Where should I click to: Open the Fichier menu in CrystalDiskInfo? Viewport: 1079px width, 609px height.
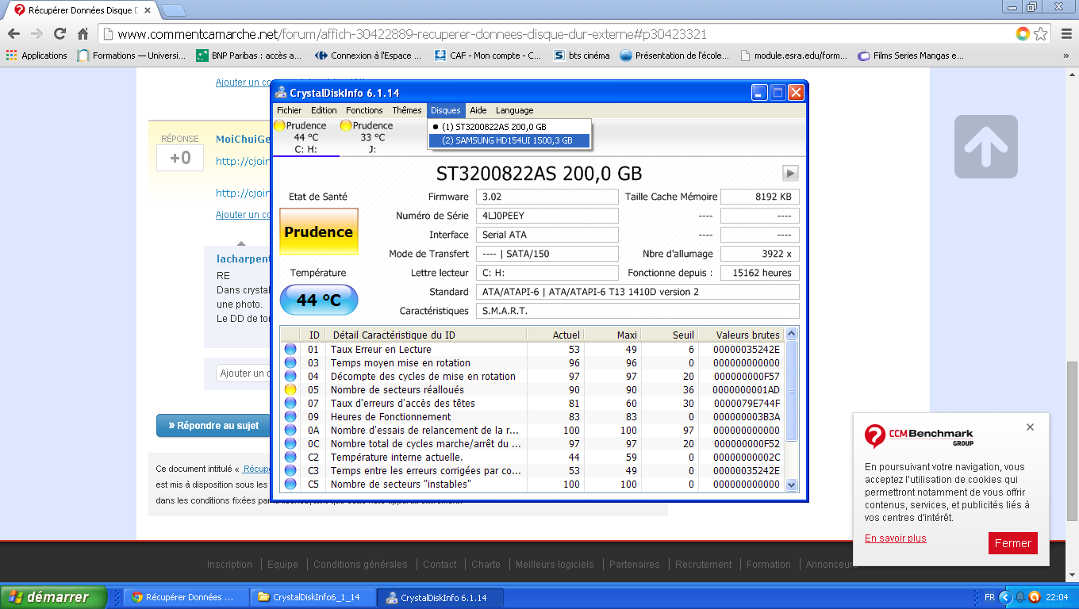click(289, 110)
